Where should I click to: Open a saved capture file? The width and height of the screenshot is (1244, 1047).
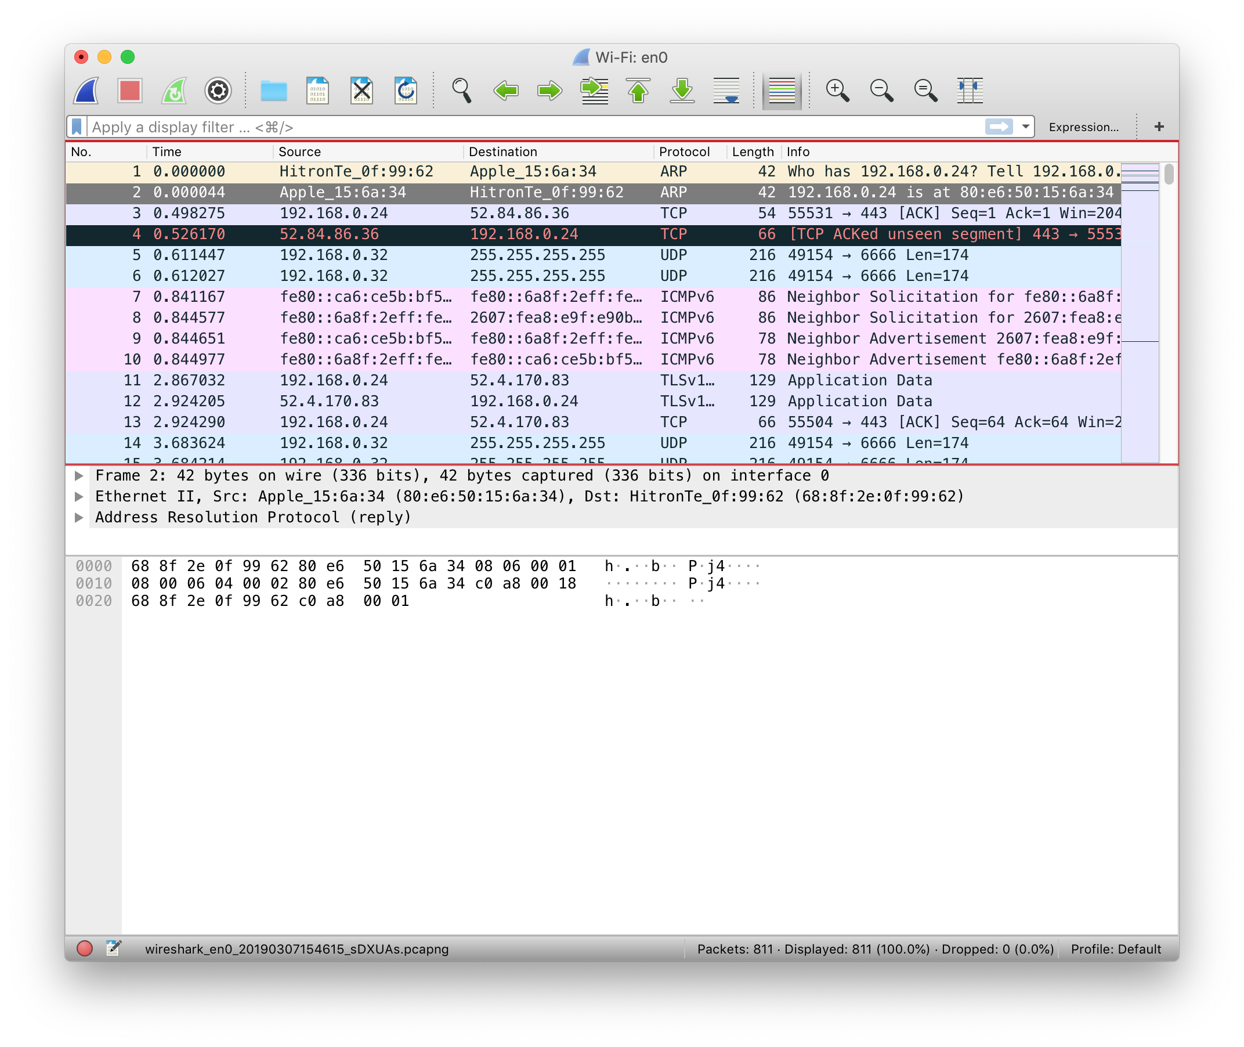273,90
